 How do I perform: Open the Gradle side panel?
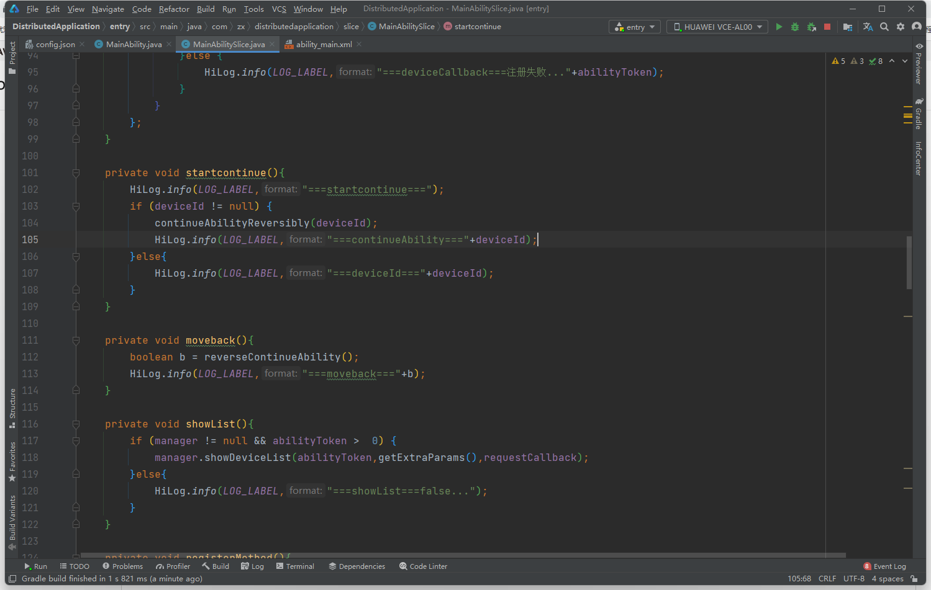point(919,114)
